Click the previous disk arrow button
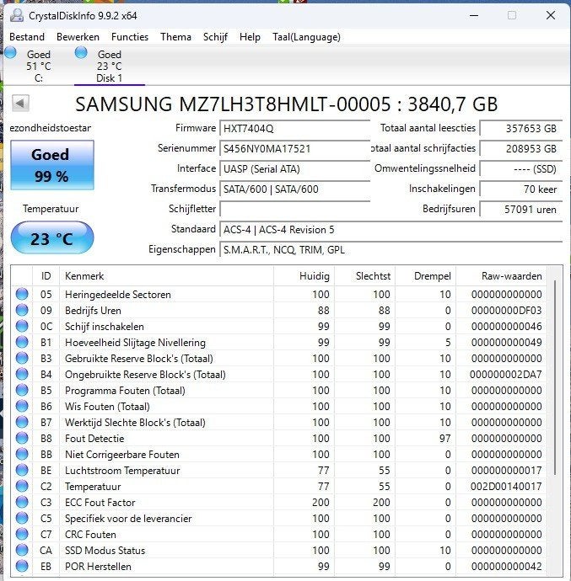This screenshot has width=571, height=581. [x=20, y=103]
